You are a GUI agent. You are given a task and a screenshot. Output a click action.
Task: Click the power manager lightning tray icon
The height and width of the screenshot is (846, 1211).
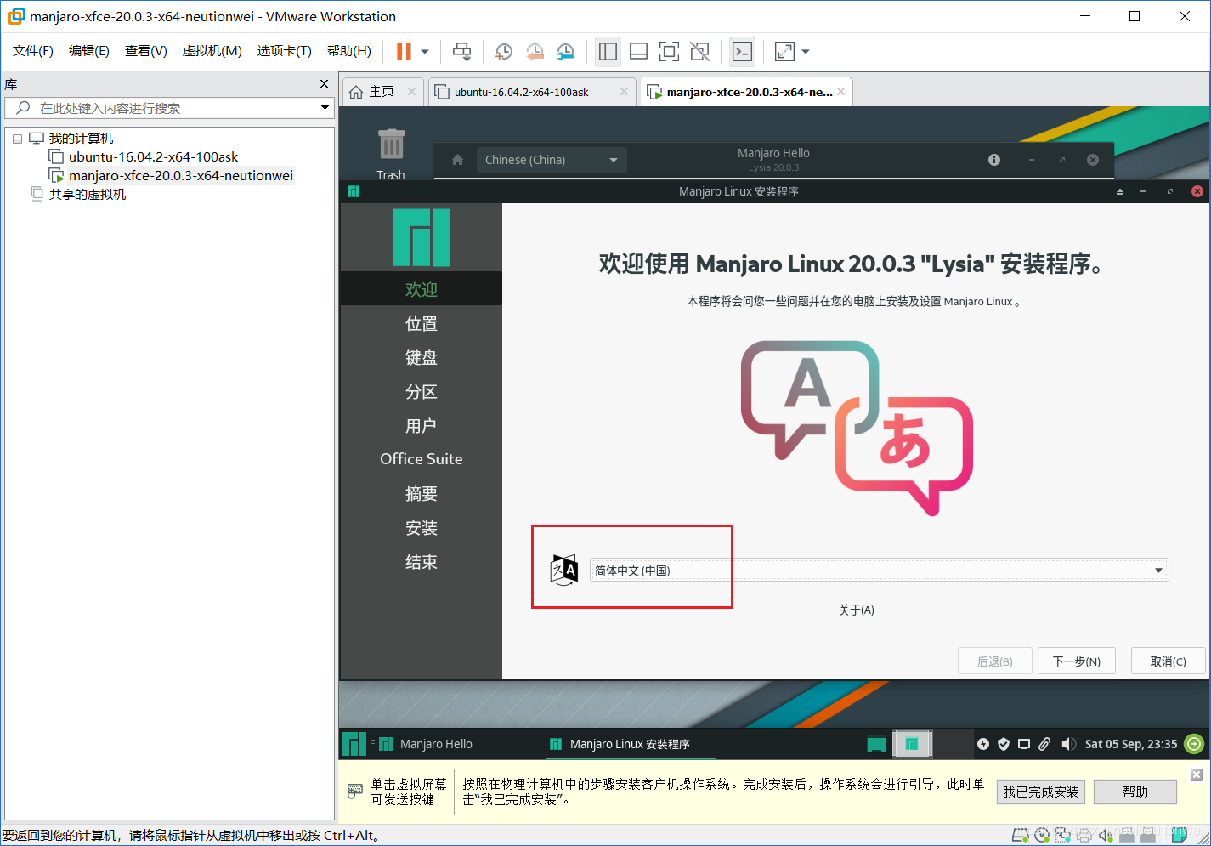[x=983, y=744]
